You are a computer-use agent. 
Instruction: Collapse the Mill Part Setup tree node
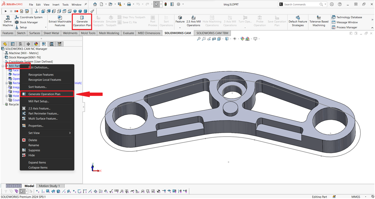(x=3, y=66)
